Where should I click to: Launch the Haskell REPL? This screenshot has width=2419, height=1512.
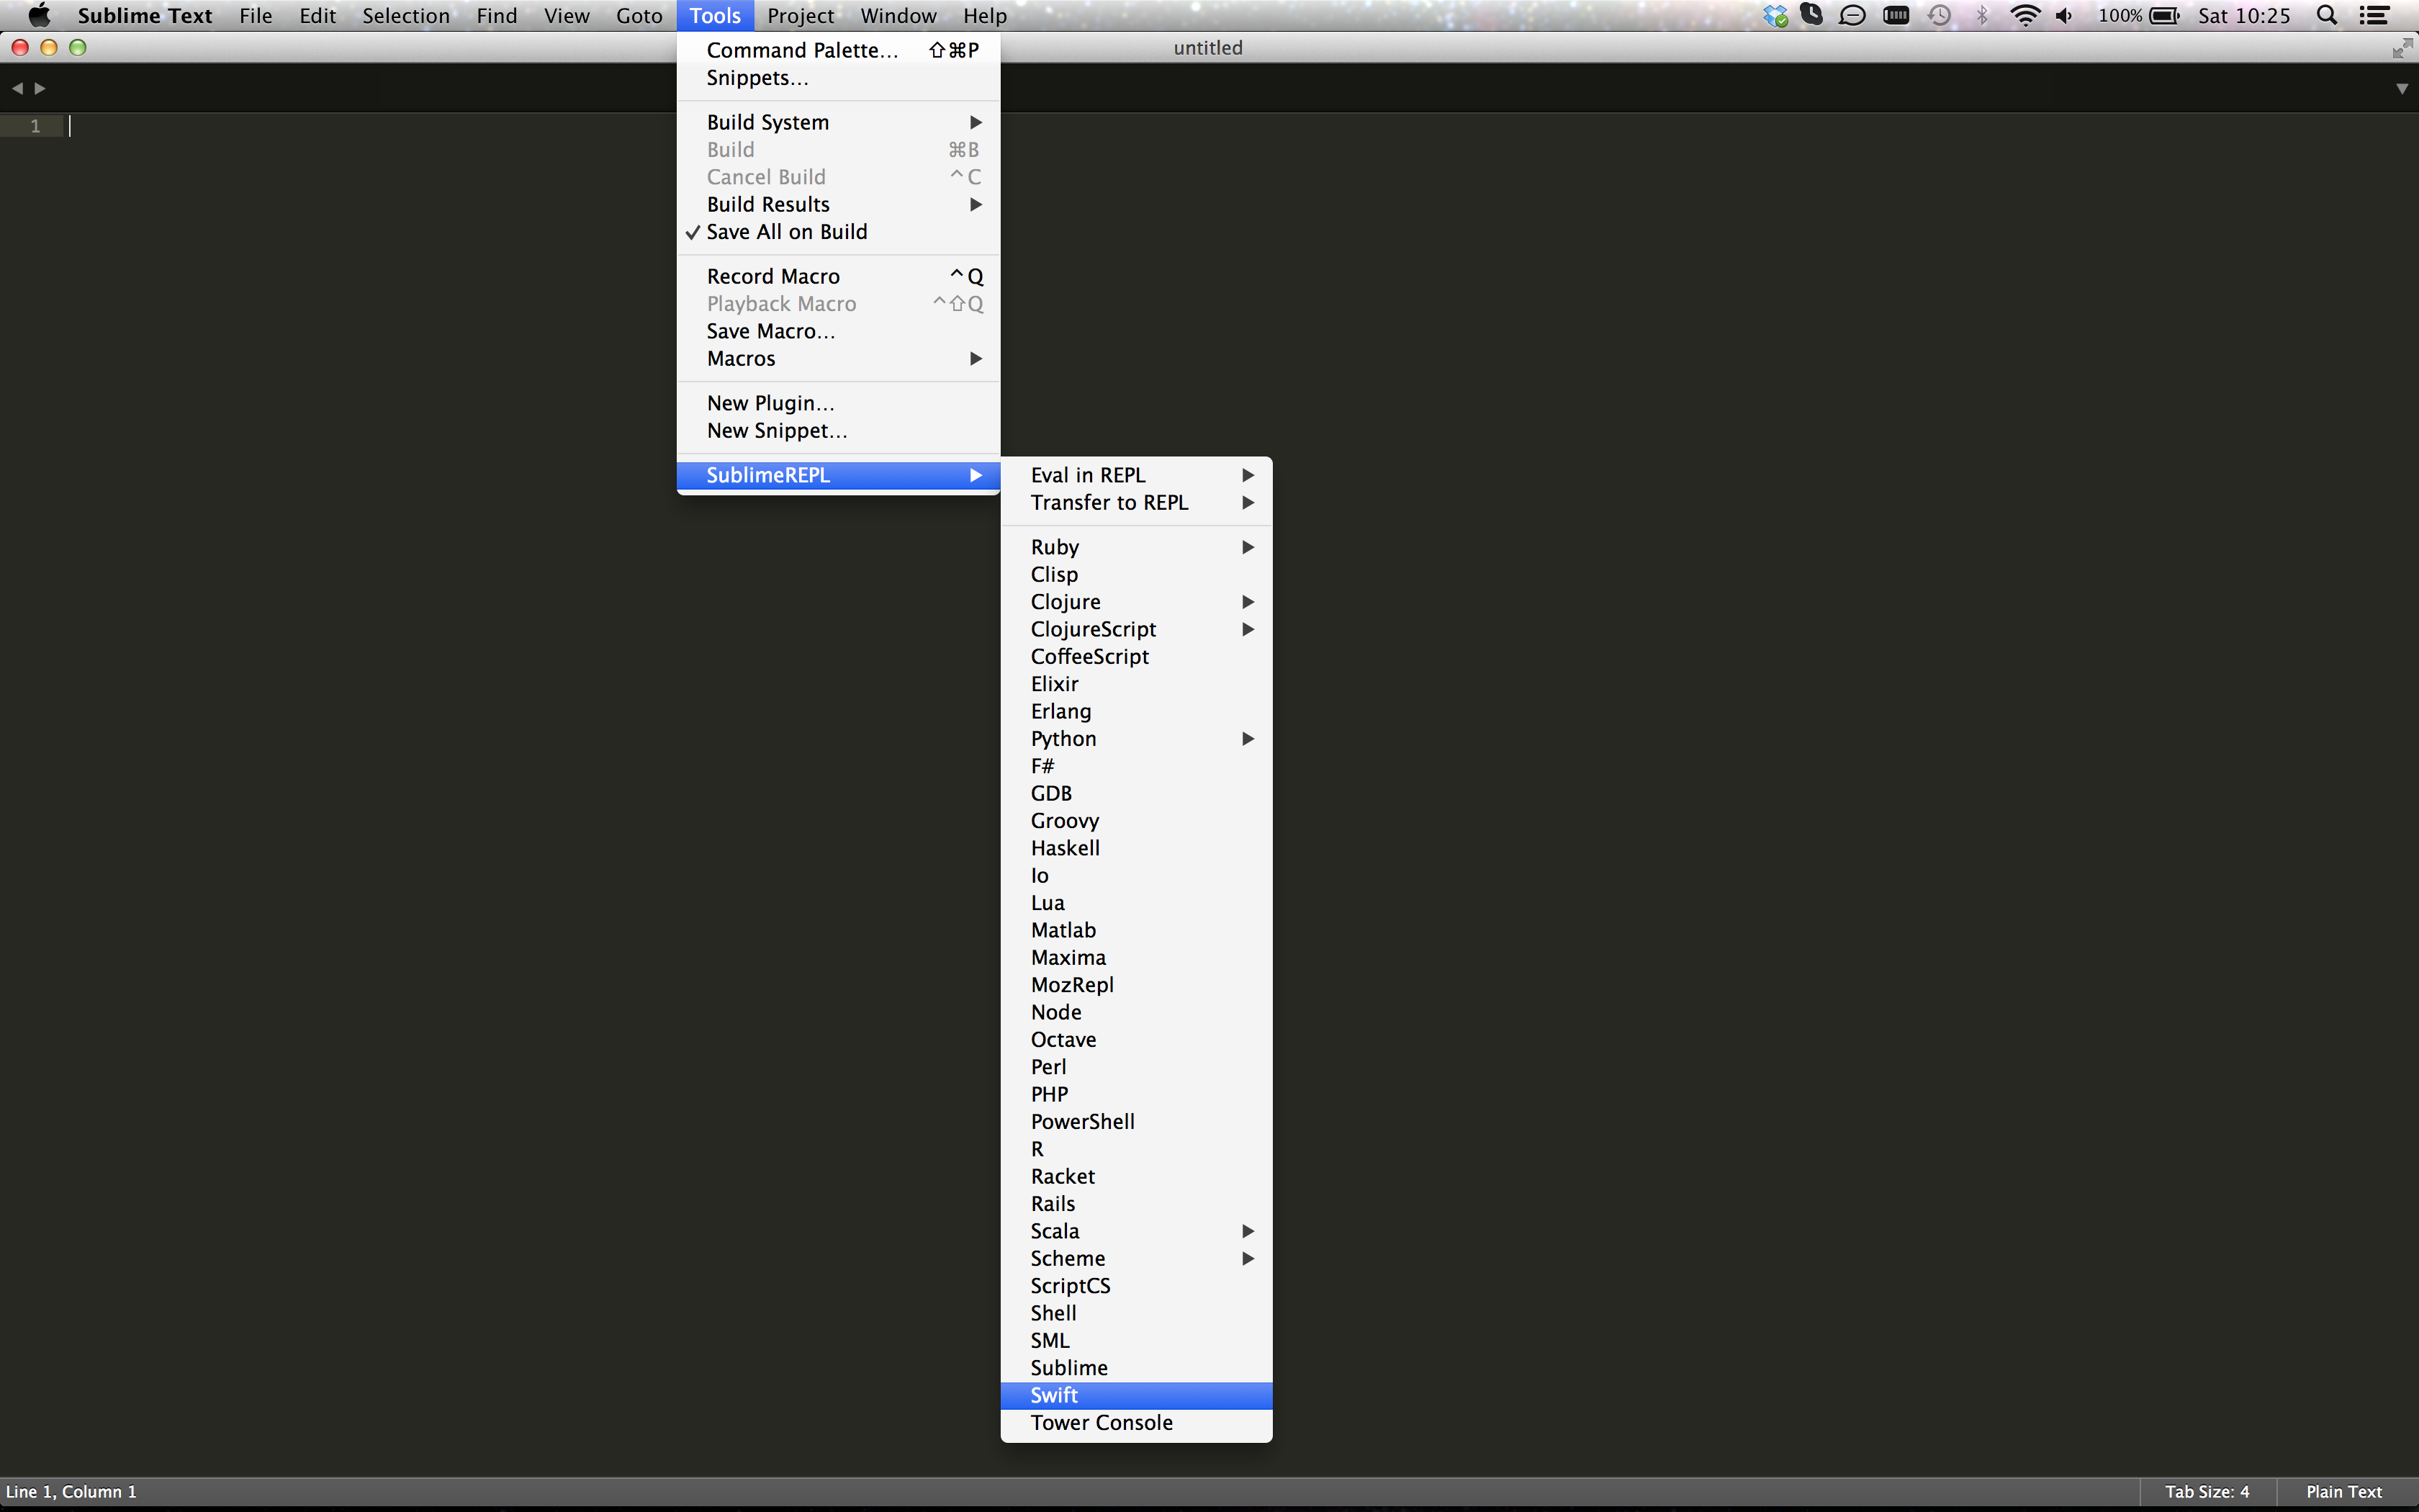point(1135,848)
